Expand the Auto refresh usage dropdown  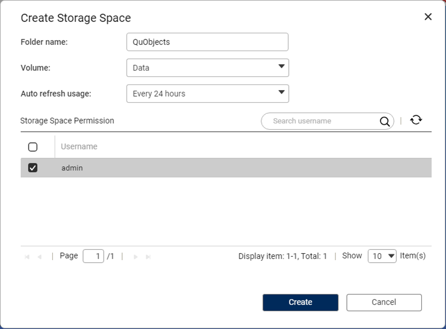click(x=207, y=94)
